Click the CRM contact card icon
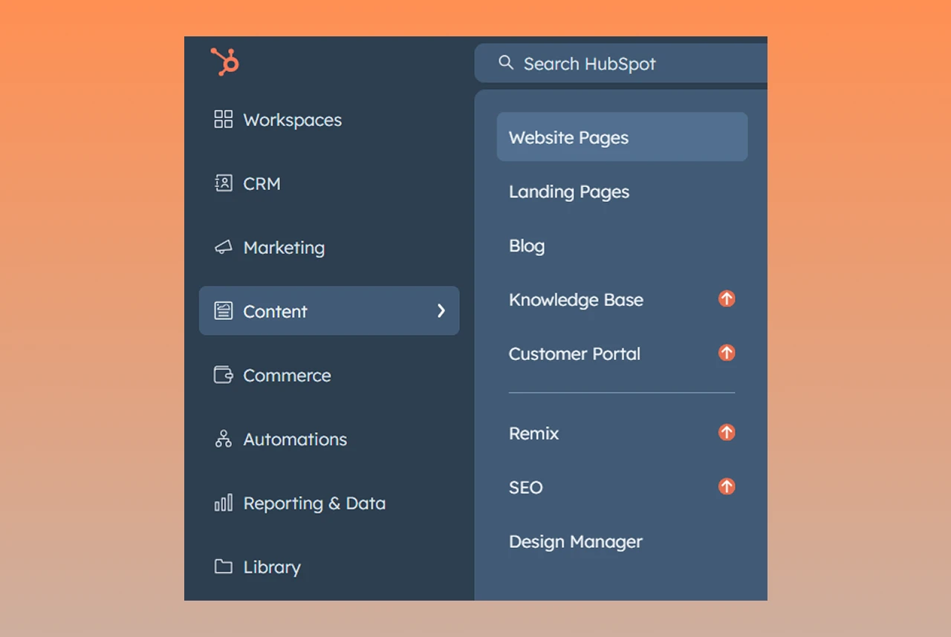Screen dimensions: 951x637 pyautogui.click(x=223, y=183)
